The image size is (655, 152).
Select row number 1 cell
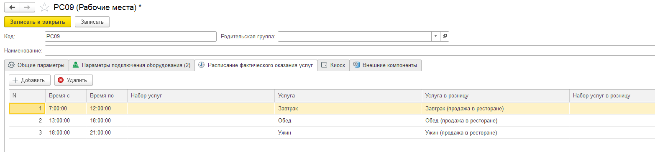pyautogui.click(x=27, y=109)
